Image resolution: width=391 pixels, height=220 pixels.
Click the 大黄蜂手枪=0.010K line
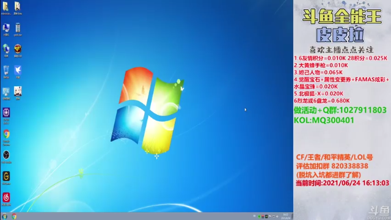click(321, 65)
